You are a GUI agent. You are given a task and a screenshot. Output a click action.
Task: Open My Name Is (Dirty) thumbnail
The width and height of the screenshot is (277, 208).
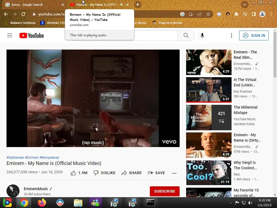(x=209, y=145)
